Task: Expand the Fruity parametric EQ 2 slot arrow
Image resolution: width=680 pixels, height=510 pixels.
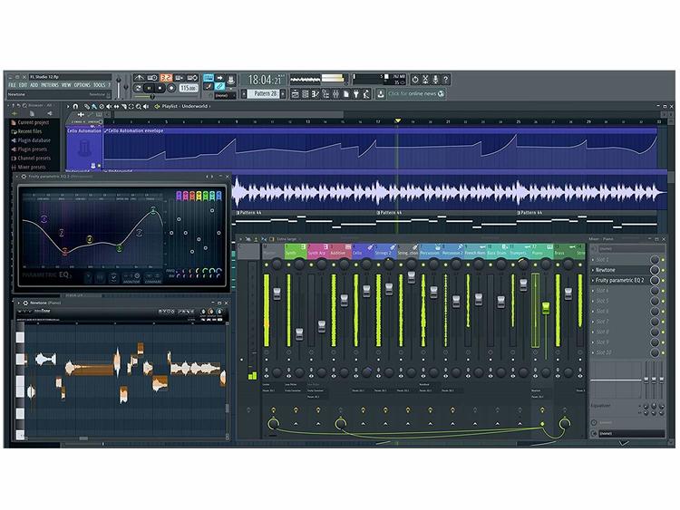Action: pyautogui.click(x=593, y=280)
